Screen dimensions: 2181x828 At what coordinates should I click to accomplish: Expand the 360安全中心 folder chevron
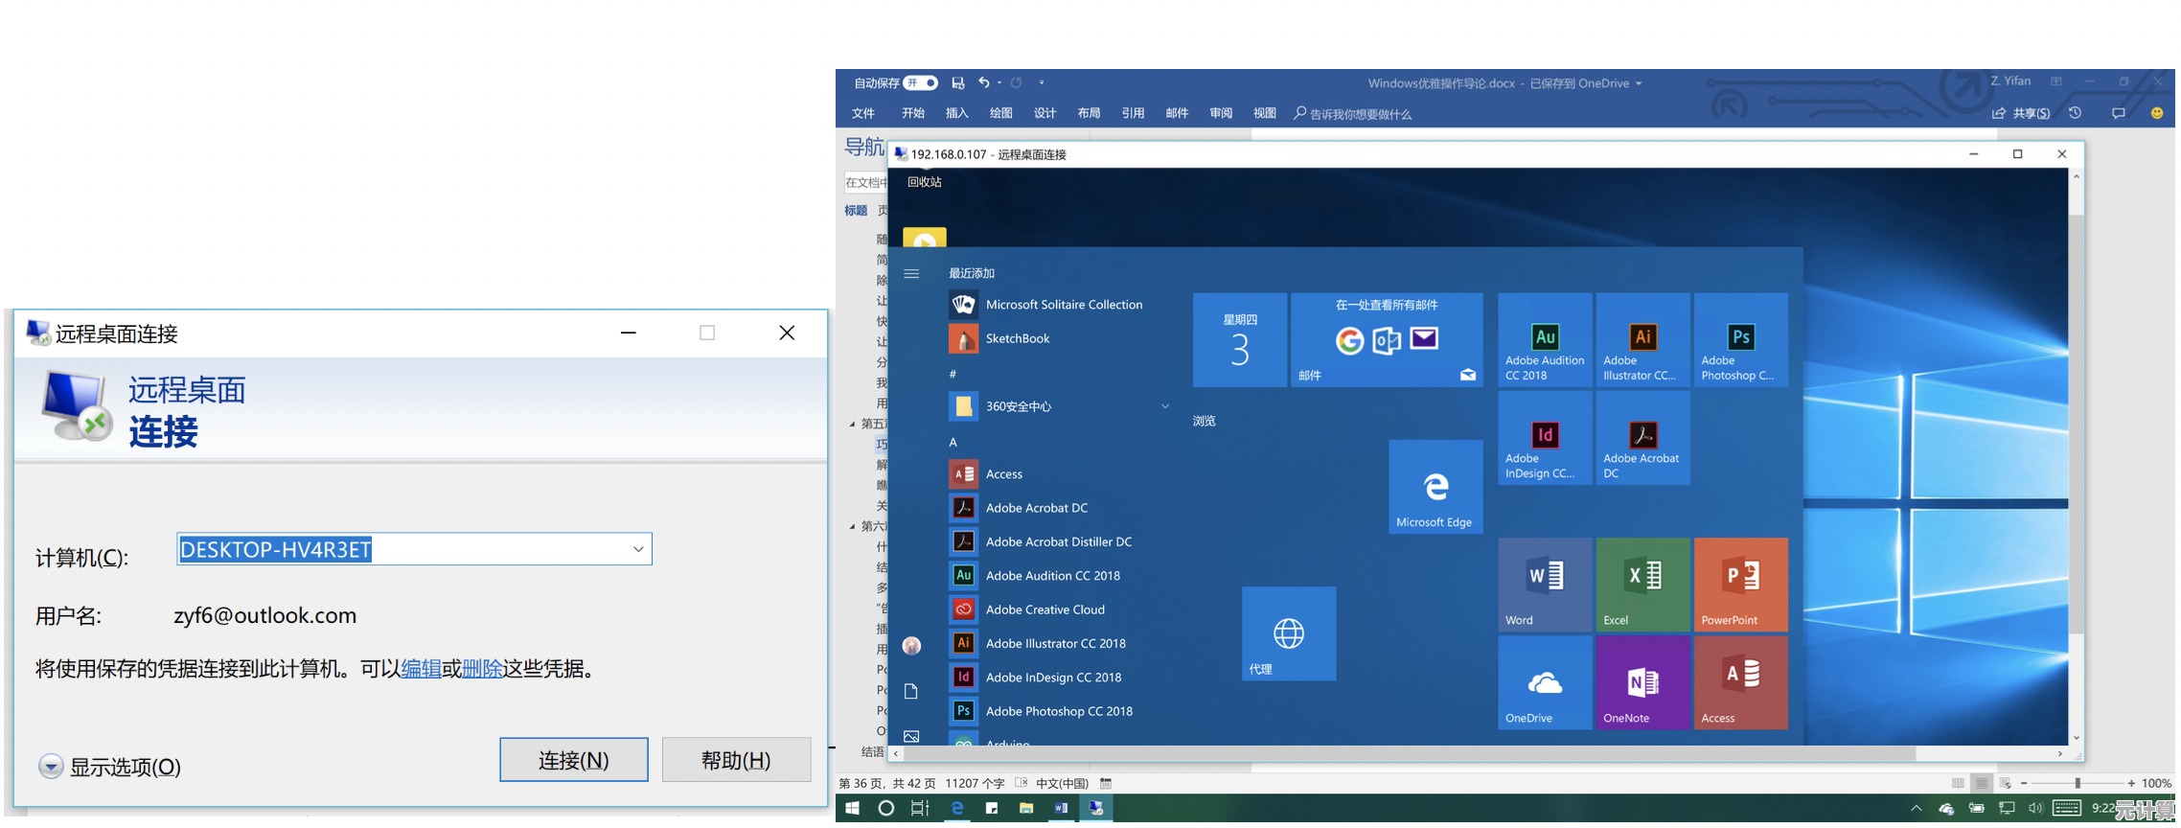tap(1165, 406)
